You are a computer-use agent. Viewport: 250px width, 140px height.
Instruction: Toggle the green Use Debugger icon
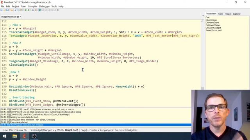[x=40, y=10]
